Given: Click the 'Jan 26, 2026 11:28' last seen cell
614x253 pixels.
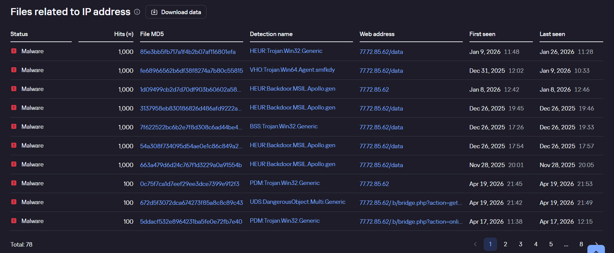Looking at the screenshot, I should click(x=567, y=52).
